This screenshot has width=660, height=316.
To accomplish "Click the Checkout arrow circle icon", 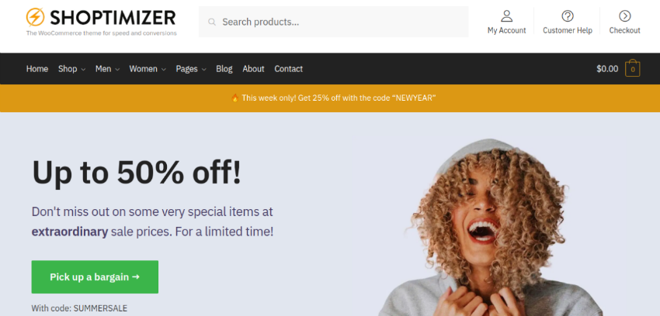I will 624,16.
